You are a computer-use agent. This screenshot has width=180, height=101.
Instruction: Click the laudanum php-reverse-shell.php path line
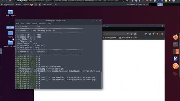(x=57, y=71)
